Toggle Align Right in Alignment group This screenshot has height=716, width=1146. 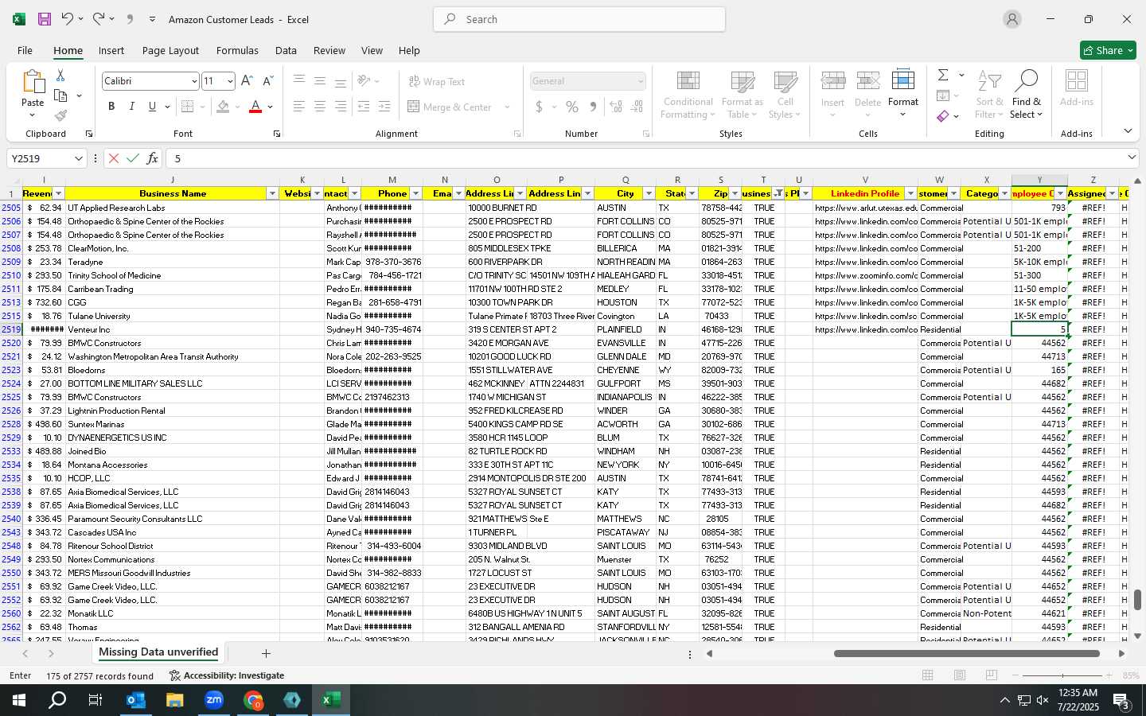pos(341,107)
